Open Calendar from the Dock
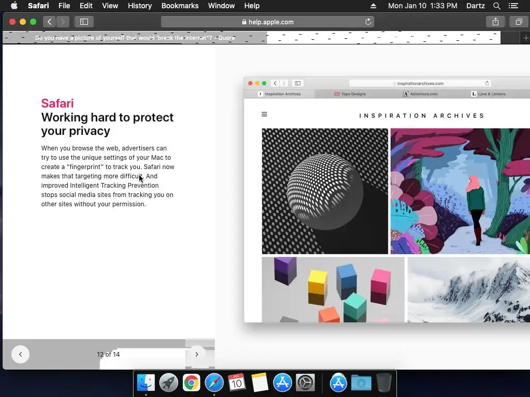The height and width of the screenshot is (397, 530). click(x=237, y=383)
